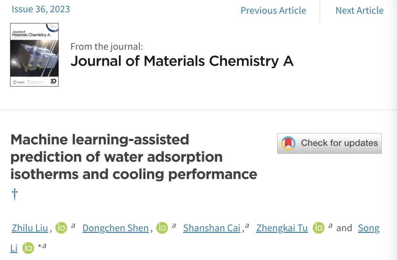Click affiliation superscript after Zhilu Liu
Viewport: 398px width, 260px height.
pos(73,226)
